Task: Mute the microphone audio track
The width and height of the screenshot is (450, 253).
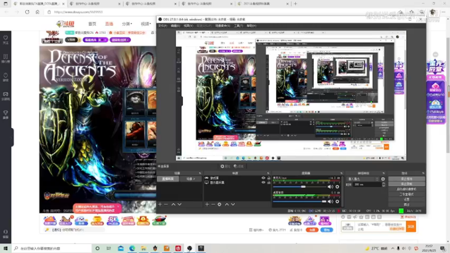Action: click(330, 187)
